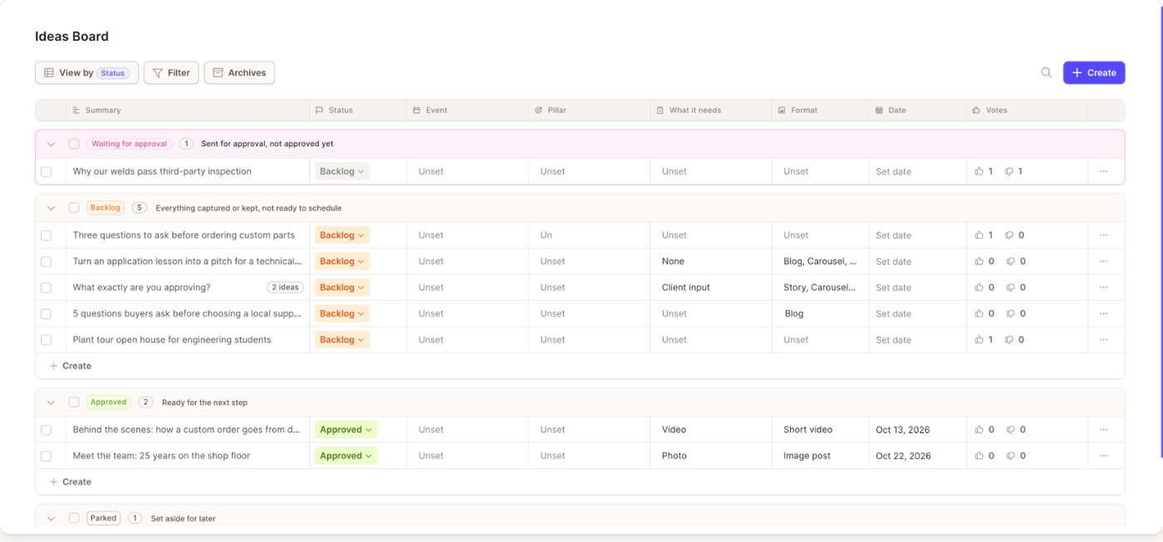The height and width of the screenshot is (542, 1163).
Task: Open the Archives view
Action: pos(239,73)
